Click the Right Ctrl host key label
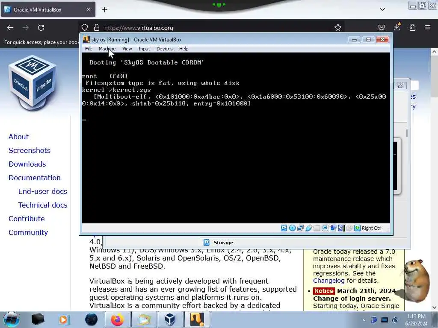 coord(372,228)
